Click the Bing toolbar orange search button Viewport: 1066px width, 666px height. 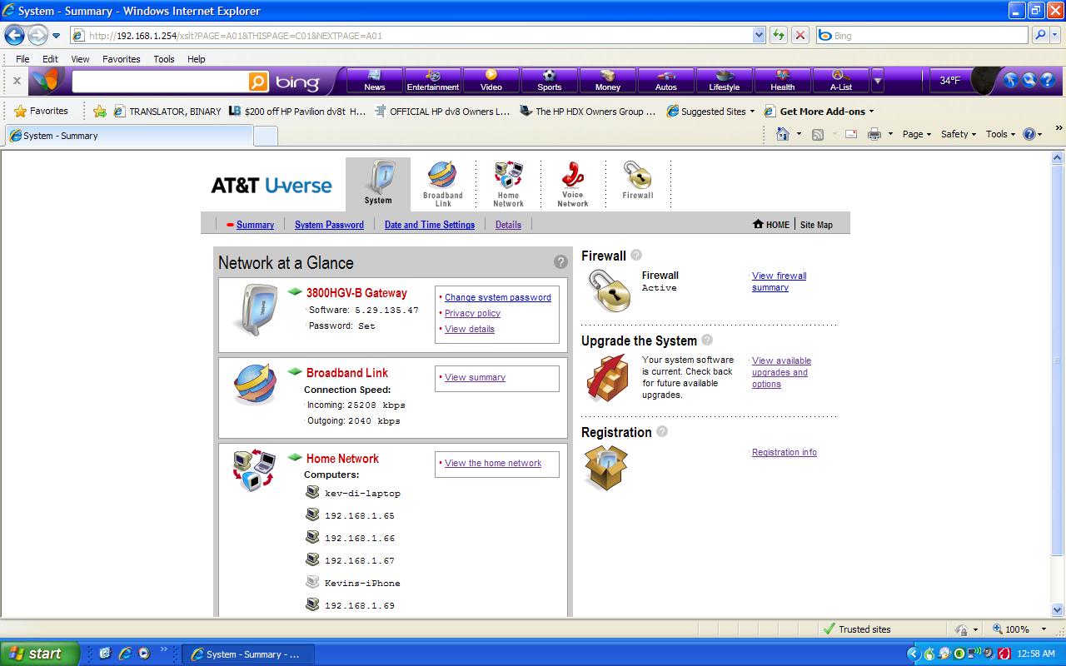click(x=259, y=82)
